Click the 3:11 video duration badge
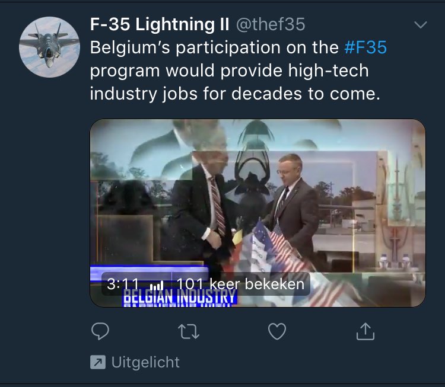 pyautogui.click(x=123, y=284)
